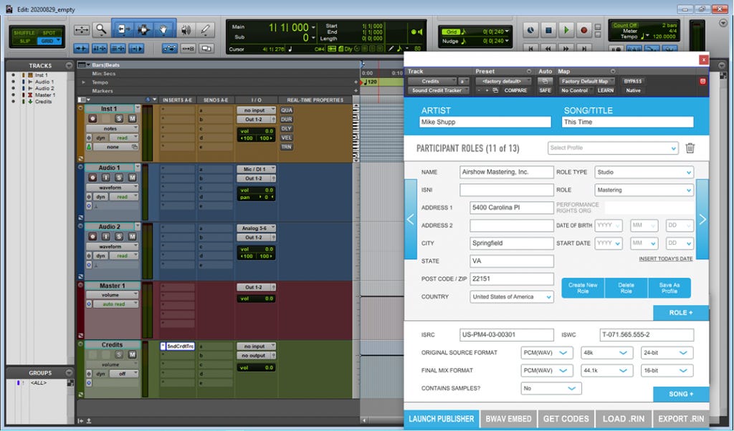The width and height of the screenshot is (734, 431).
Task: Click the Fast Forward transport button
Action: [566, 48]
